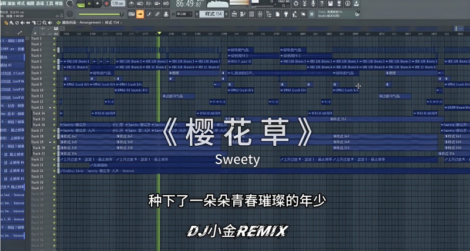
Task: Select the pencil draw tool in playlist toolbar
Action: [6, 22]
